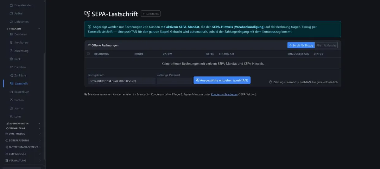Focus the Zahlungs-Passwort field

[174, 81]
